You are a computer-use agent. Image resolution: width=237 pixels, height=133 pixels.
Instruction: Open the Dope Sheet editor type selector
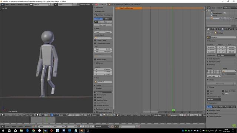(118, 115)
